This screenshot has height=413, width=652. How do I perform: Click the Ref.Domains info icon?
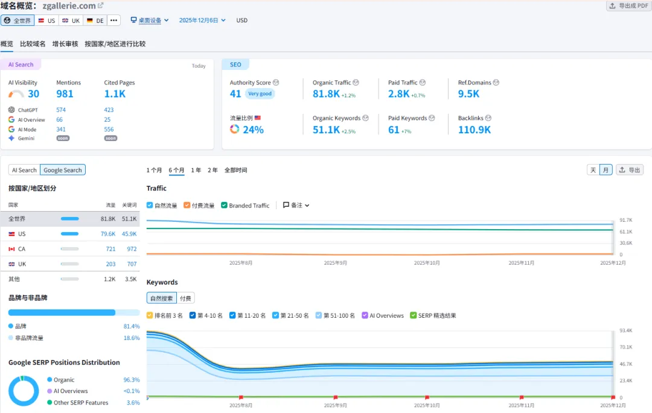tap(496, 83)
